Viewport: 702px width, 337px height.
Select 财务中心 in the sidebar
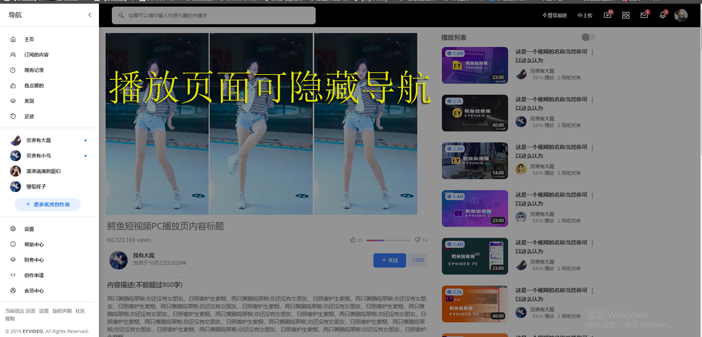coord(34,260)
